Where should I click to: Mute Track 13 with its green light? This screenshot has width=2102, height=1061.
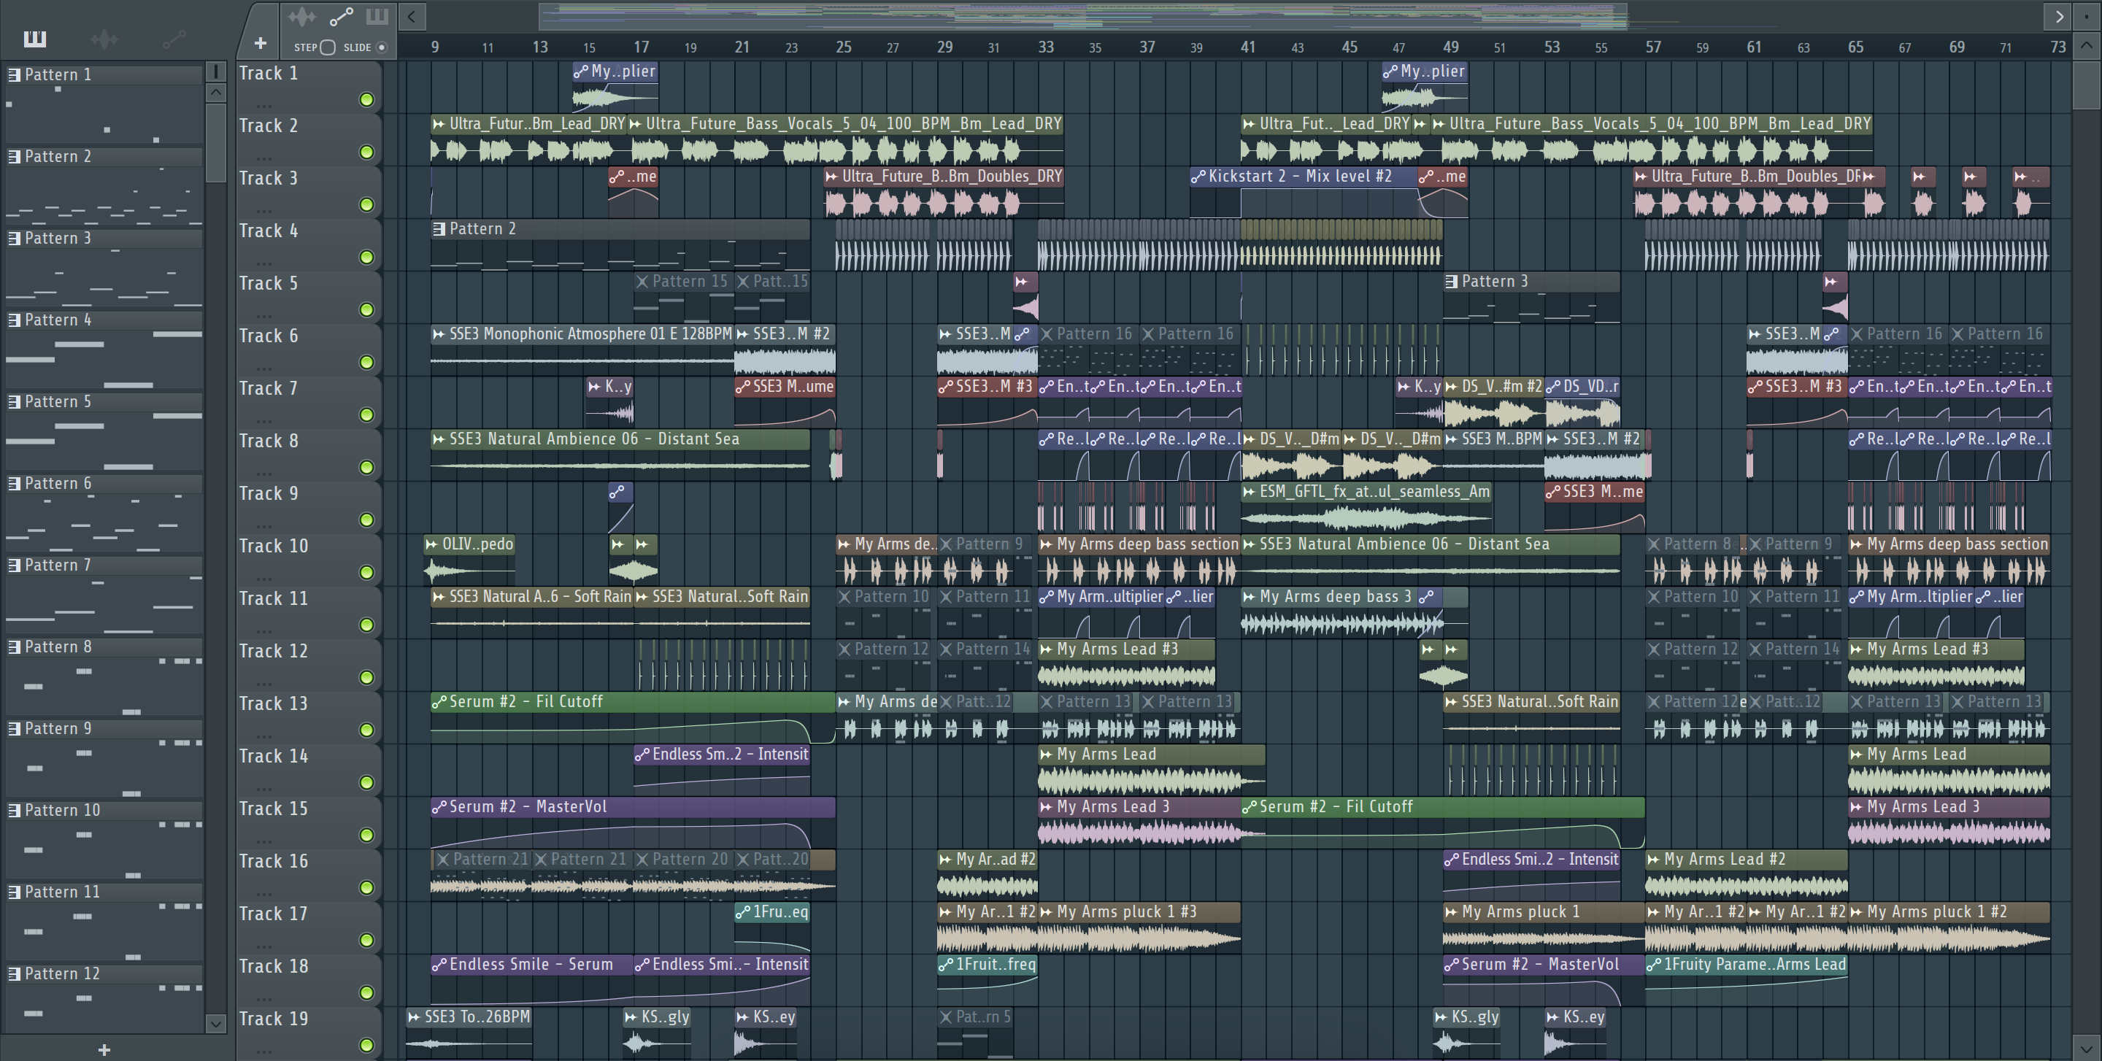367,730
